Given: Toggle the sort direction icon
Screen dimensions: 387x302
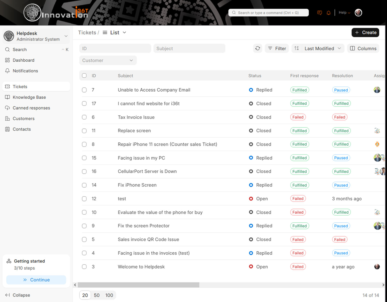Looking at the screenshot, I should [296, 48].
